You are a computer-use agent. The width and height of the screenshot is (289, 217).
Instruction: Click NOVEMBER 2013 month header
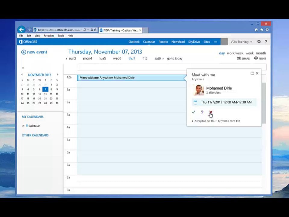coord(40,75)
